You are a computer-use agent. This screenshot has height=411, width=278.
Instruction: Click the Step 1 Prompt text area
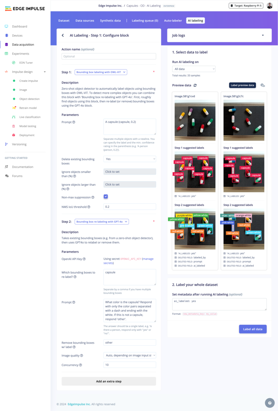click(130, 127)
